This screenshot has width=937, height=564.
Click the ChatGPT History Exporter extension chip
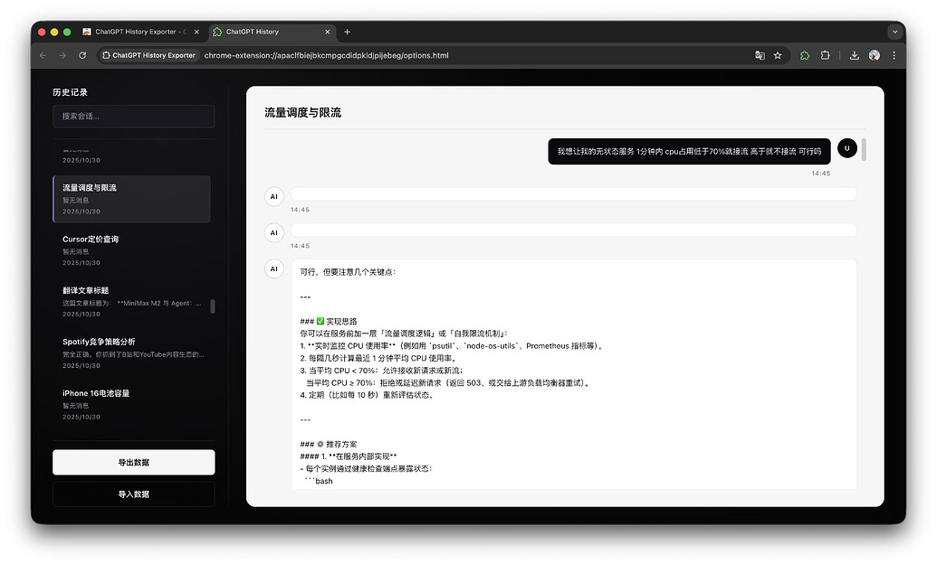(x=148, y=55)
